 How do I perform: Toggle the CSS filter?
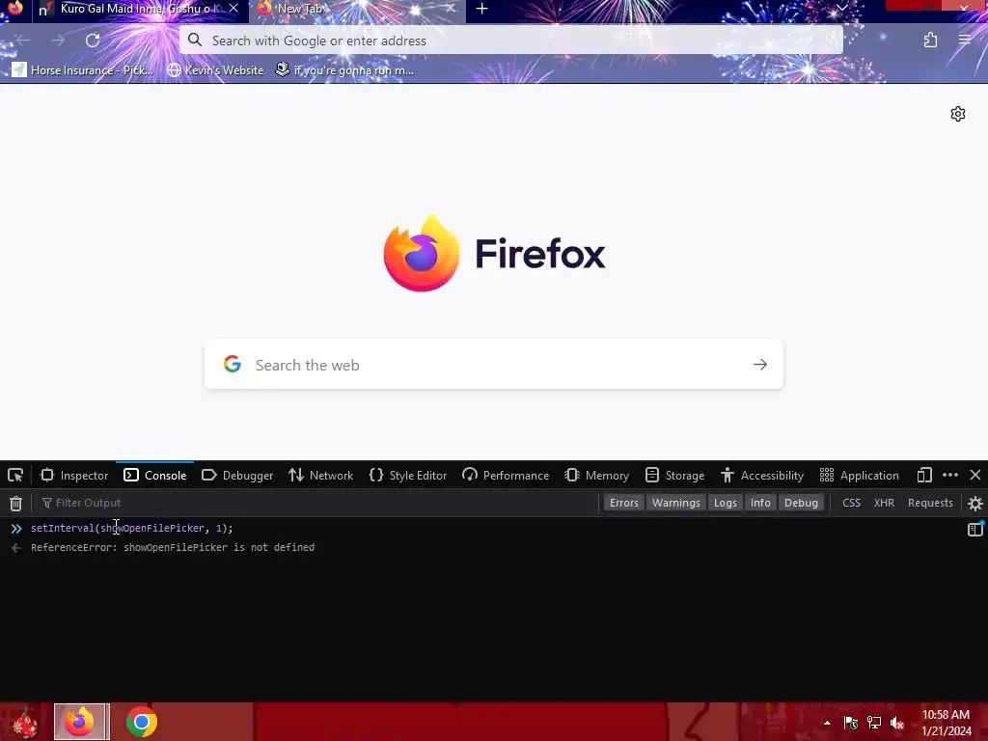click(851, 503)
